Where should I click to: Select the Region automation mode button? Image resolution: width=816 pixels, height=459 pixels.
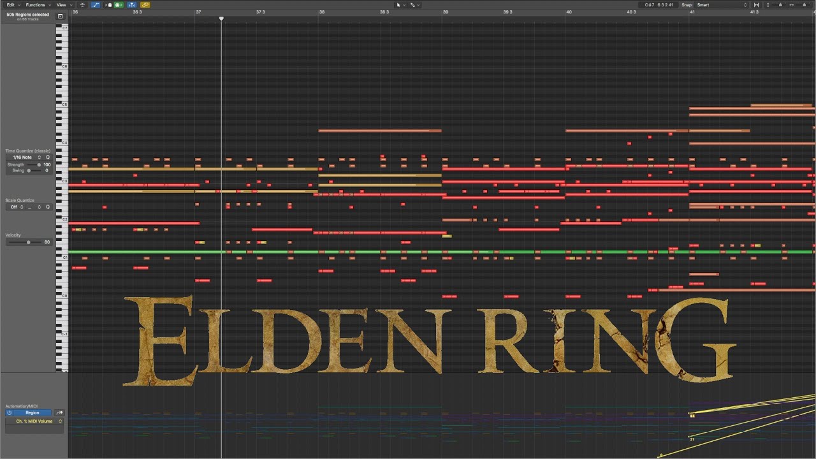pos(32,413)
